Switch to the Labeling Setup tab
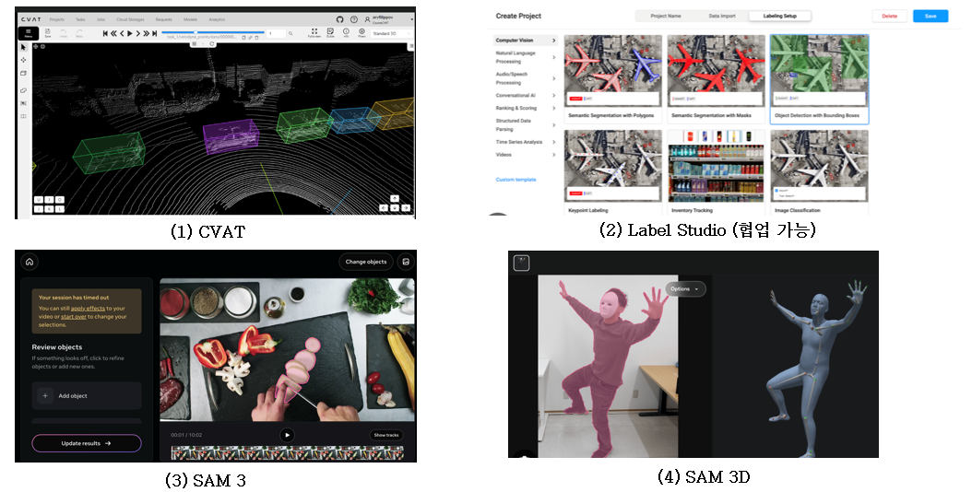The width and height of the screenshot is (972, 492). tap(780, 16)
